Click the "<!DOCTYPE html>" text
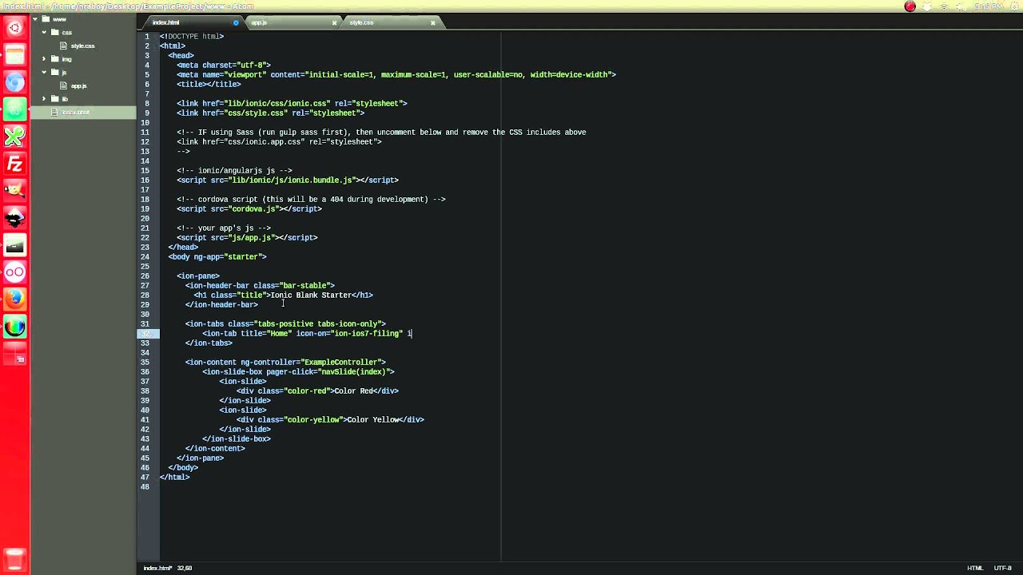 pyautogui.click(x=192, y=37)
